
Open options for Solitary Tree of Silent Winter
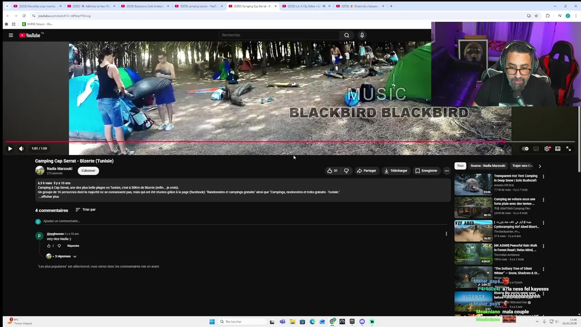tap(543, 269)
